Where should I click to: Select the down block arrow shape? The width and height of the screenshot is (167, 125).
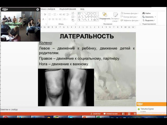(x=92, y=17)
